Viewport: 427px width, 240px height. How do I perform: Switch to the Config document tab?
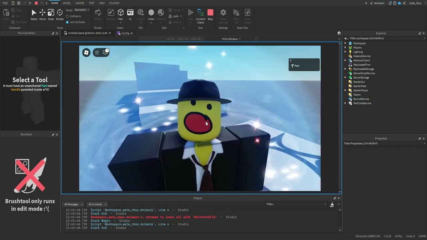pos(125,33)
